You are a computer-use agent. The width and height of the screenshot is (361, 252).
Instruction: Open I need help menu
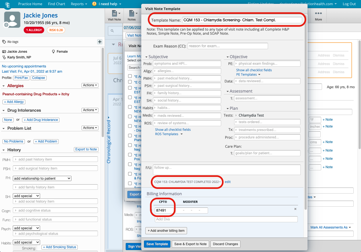[x=110, y=4]
